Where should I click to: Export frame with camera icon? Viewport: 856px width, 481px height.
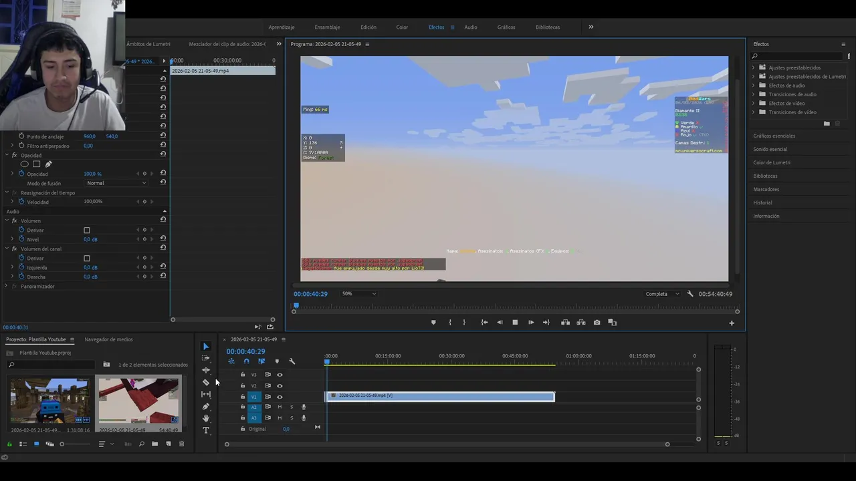click(597, 323)
